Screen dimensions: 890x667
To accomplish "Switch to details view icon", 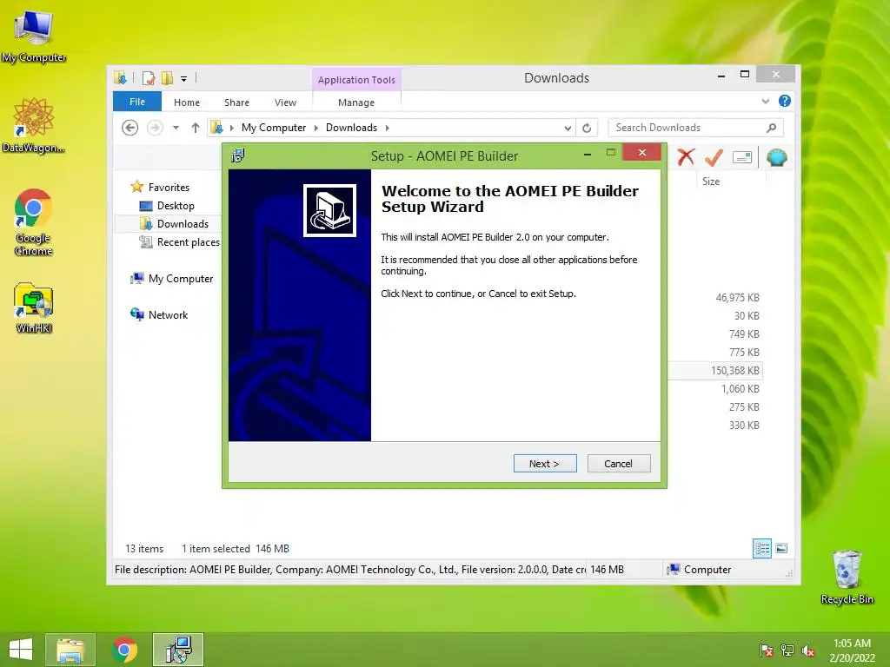I will (762, 548).
